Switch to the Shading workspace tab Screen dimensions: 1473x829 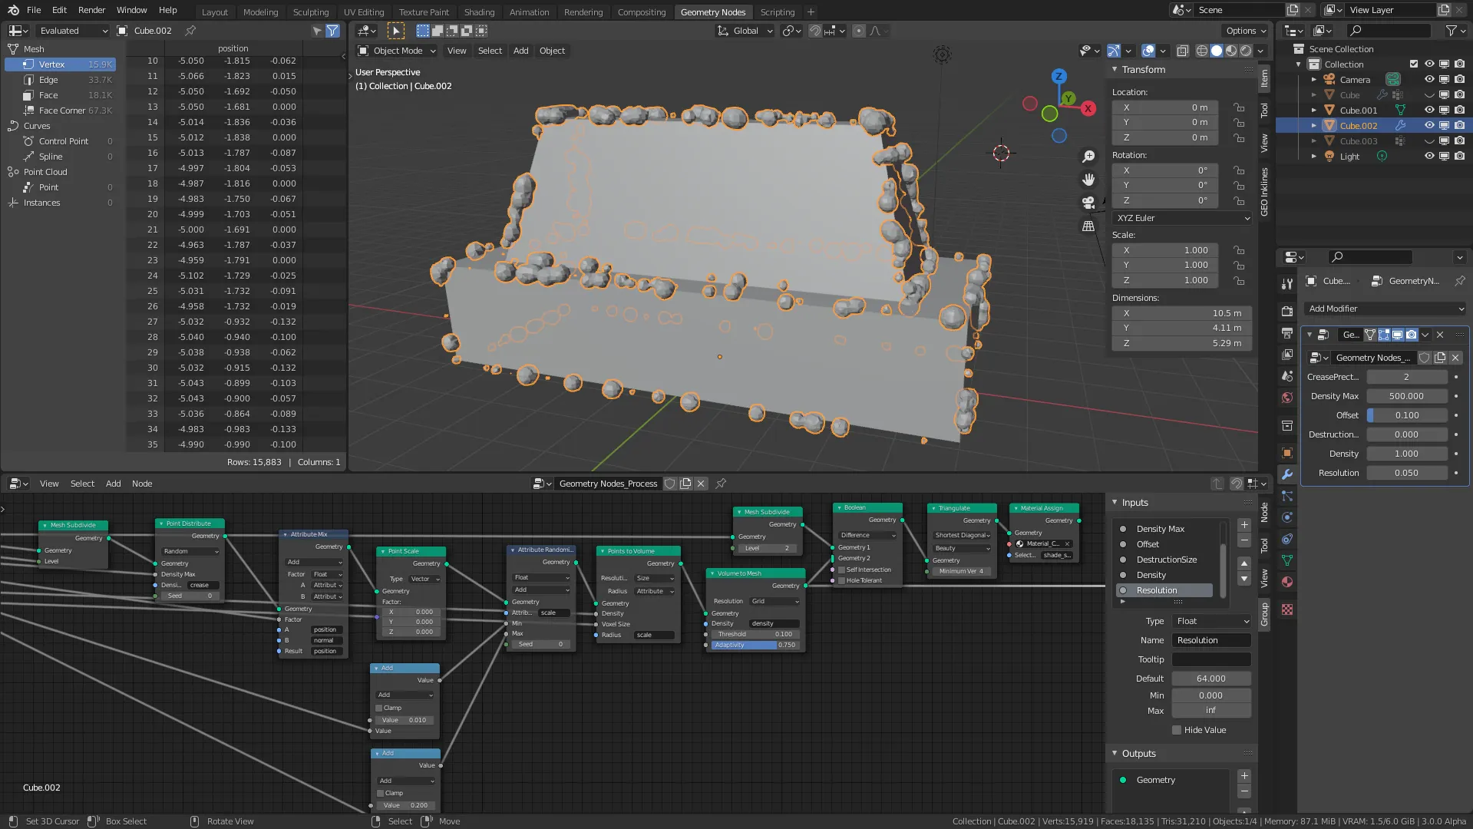click(479, 12)
